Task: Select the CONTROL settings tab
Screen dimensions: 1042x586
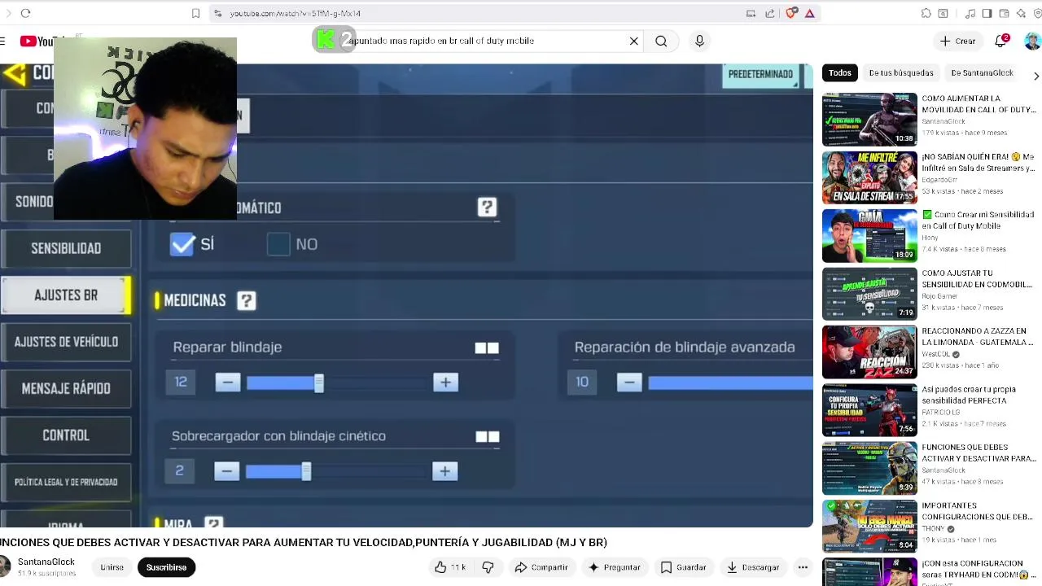Action: (66, 435)
